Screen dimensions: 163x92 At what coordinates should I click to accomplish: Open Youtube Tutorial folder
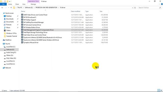click(11, 36)
